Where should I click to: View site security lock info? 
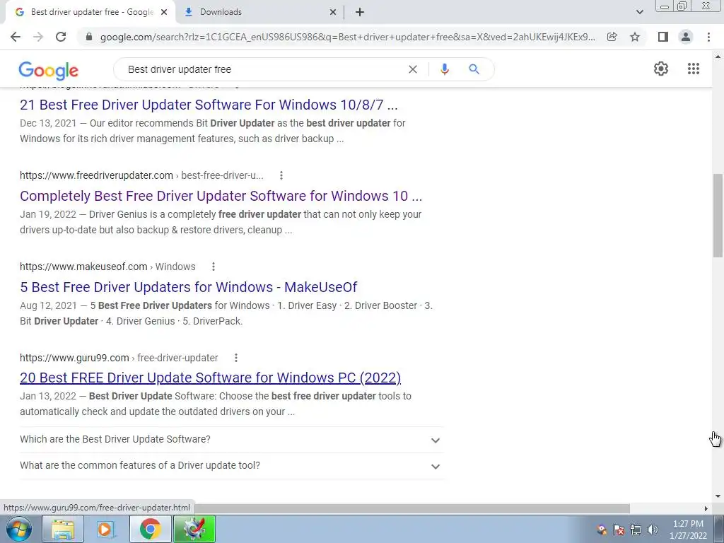click(89, 37)
